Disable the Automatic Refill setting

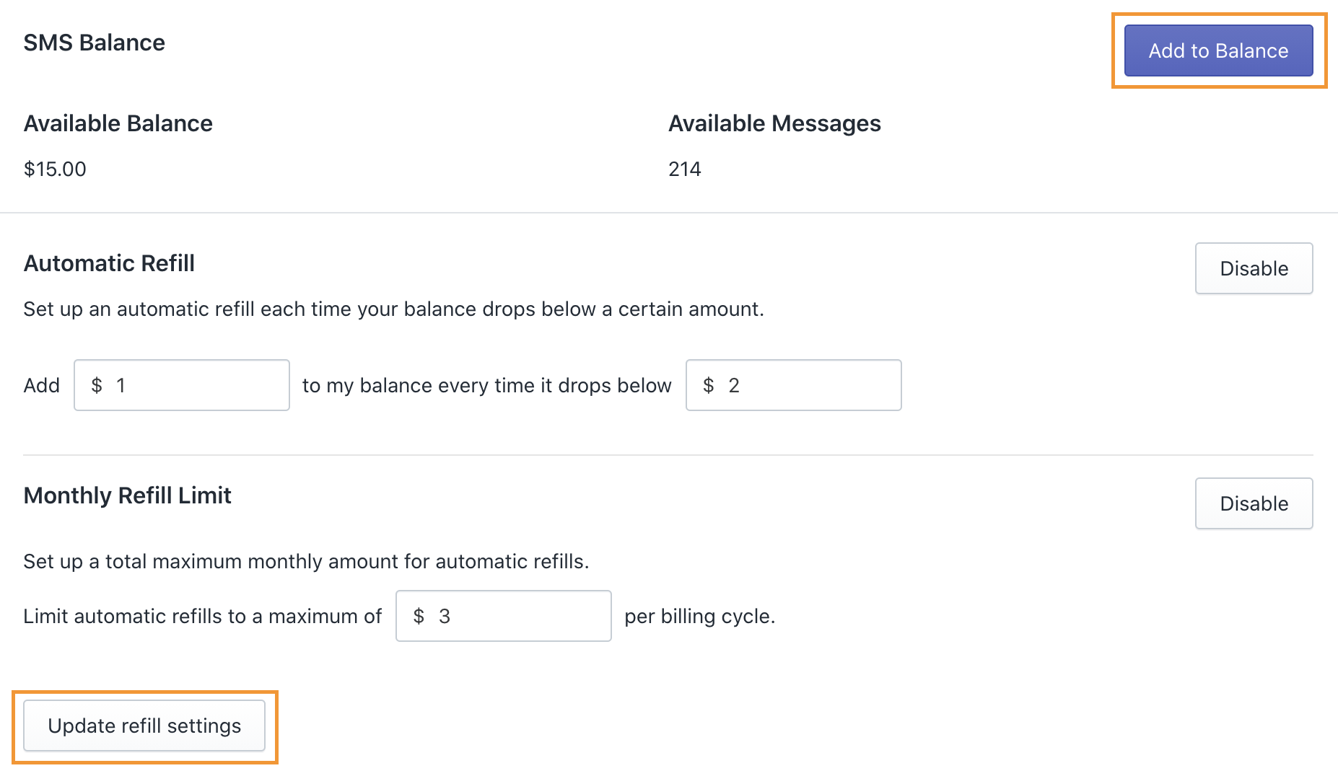pyautogui.click(x=1254, y=268)
